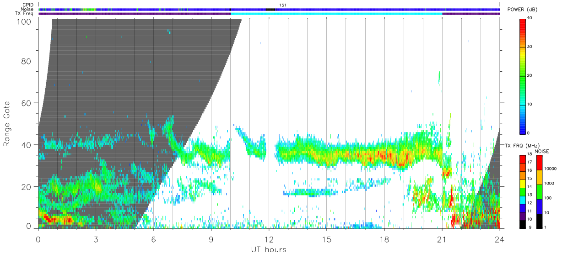
Task: Click the black segment in the Noise bar near 12 UT
Action: pyautogui.click(x=270, y=9)
